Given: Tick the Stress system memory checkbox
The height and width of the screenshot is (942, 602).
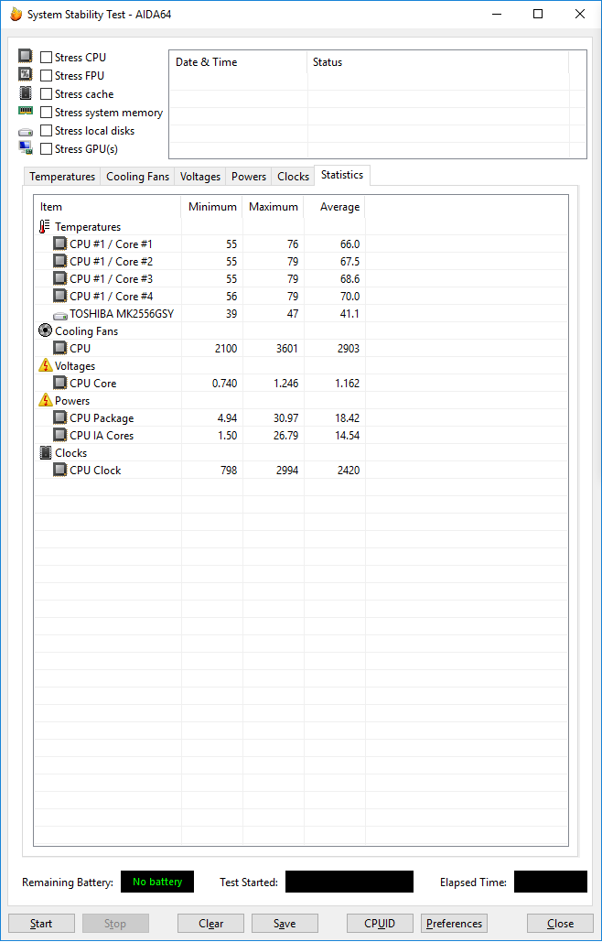Looking at the screenshot, I should coord(46,113).
